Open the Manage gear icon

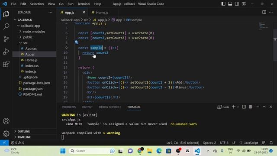(6, 133)
